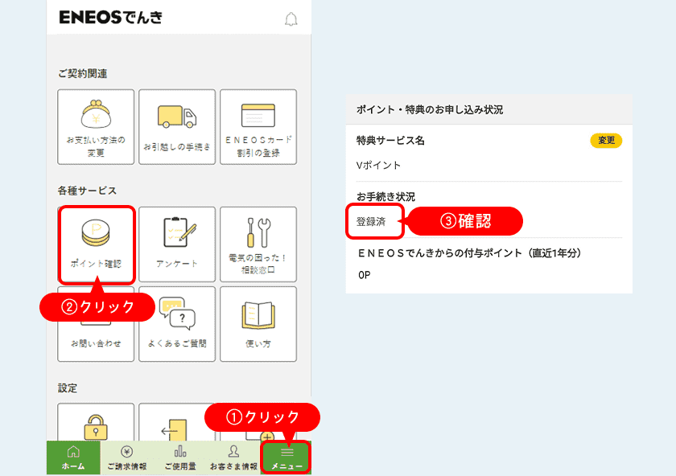Click the 各種サービス section heading
Image resolution: width=676 pixels, height=476 pixels.
pos(87,191)
